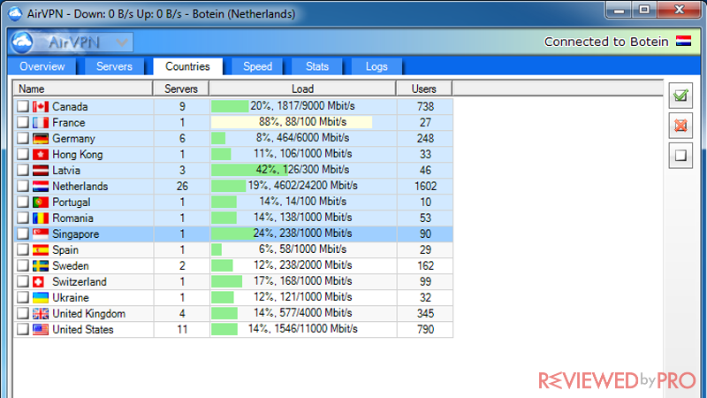Click the Switzerland flag icon

pyautogui.click(x=39, y=282)
